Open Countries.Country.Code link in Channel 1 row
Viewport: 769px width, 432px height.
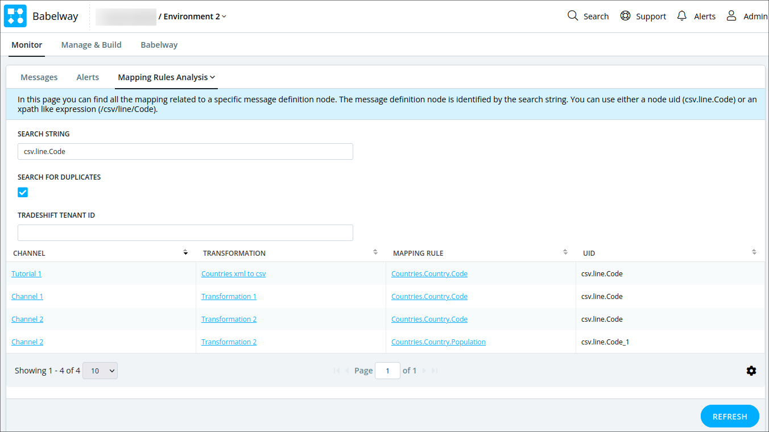coord(429,296)
